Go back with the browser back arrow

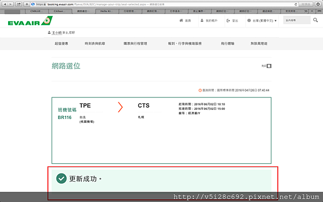click(x=5, y=4)
